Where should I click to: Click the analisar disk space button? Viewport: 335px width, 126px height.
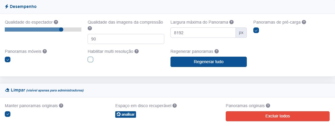(x=126, y=114)
